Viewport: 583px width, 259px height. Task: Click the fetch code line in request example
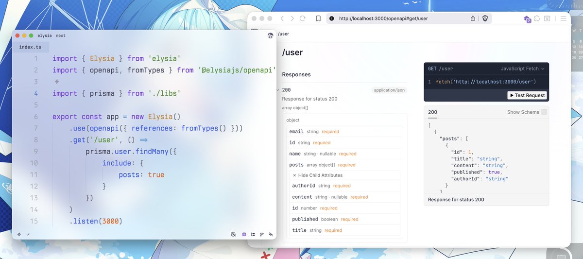click(486, 81)
